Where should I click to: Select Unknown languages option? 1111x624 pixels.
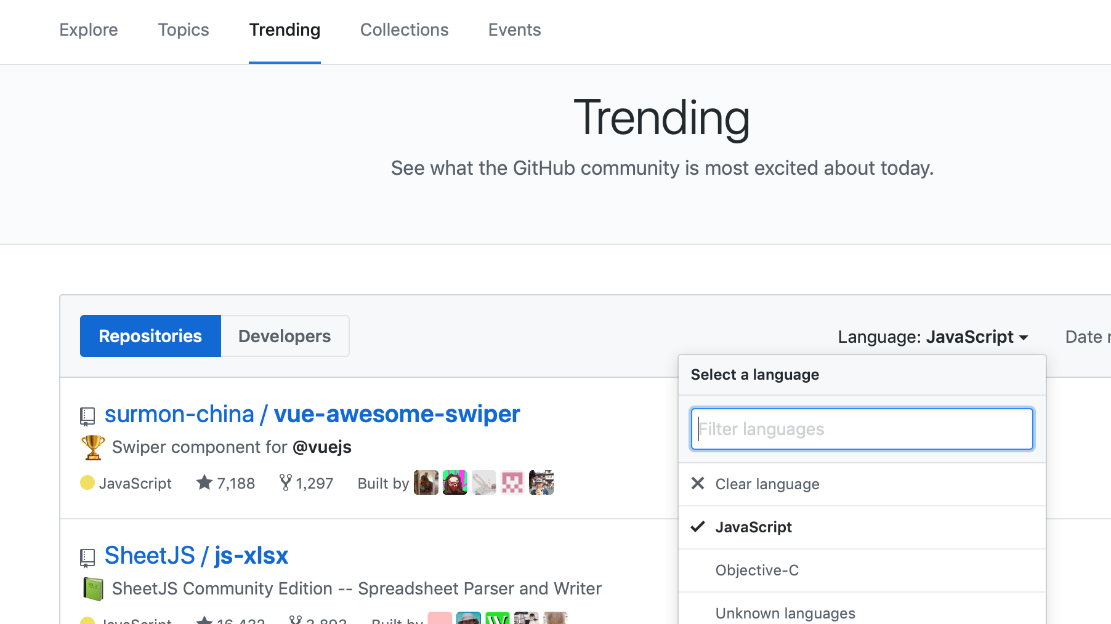click(785, 613)
